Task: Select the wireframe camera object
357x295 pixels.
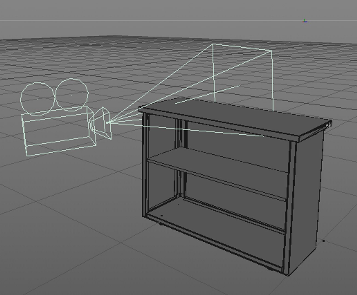Action: (66, 117)
